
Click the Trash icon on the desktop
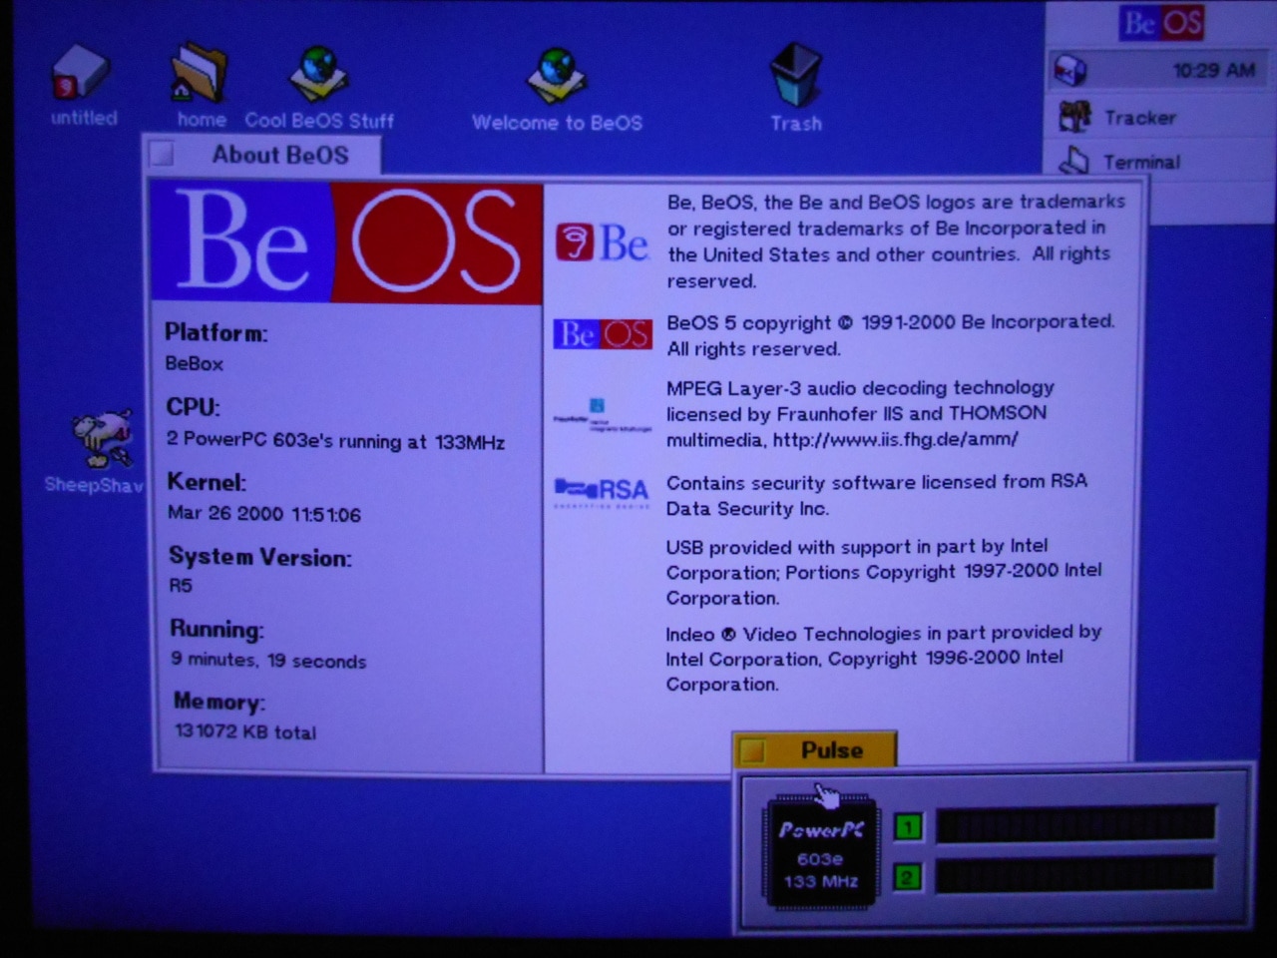795,75
